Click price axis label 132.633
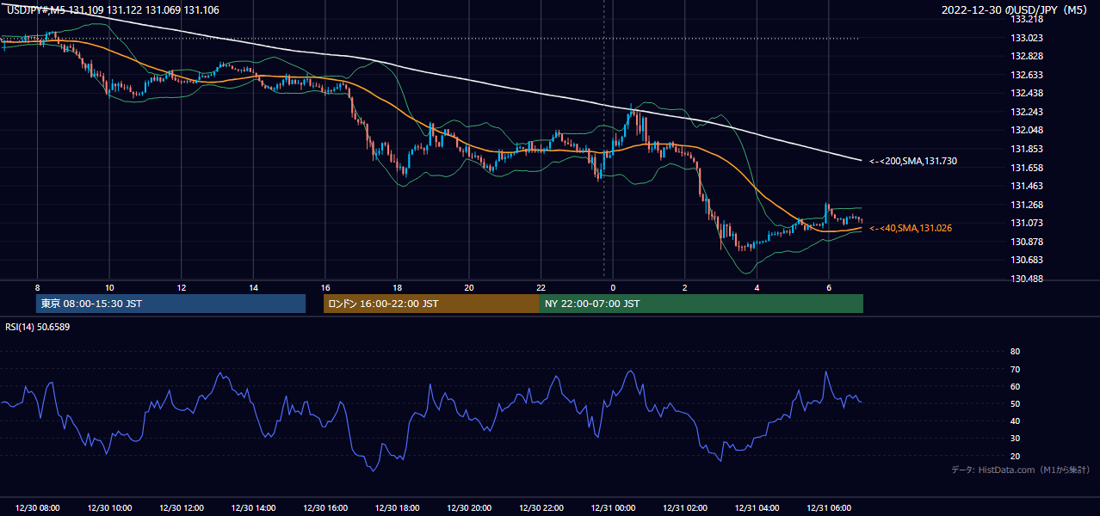Image resolution: width=1100 pixels, height=516 pixels. point(1025,75)
